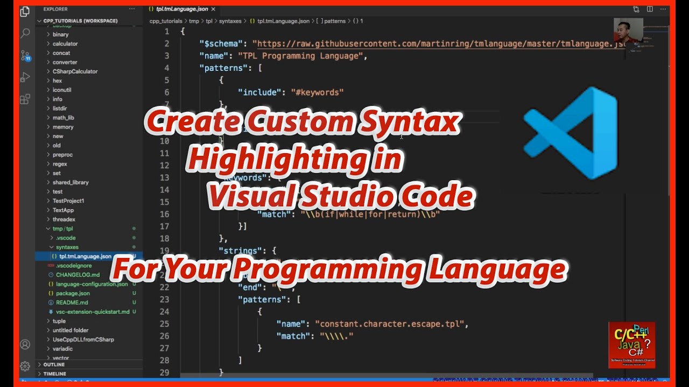Click the tpl breadcrumb

pyautogui.click(x=209, y=21)
